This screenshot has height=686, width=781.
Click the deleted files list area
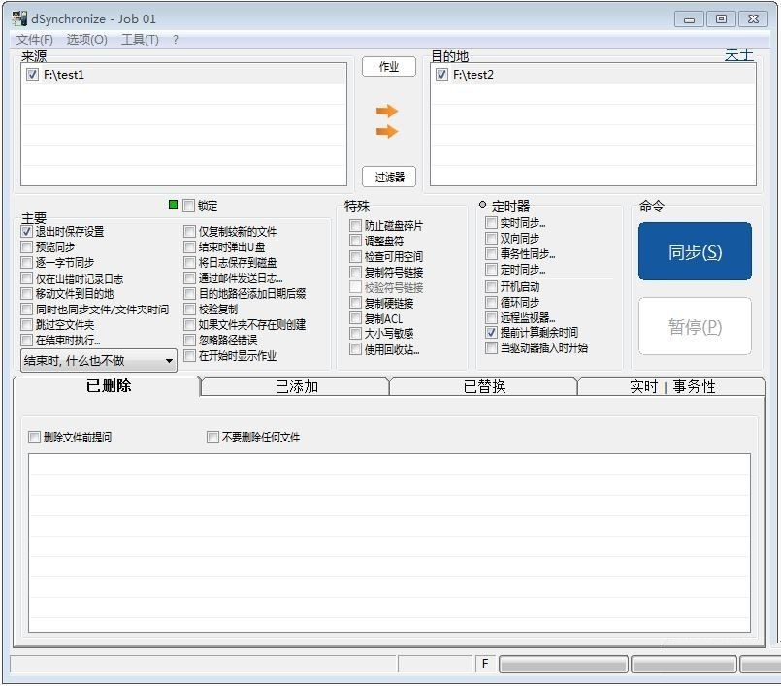(x=389, y=543)
